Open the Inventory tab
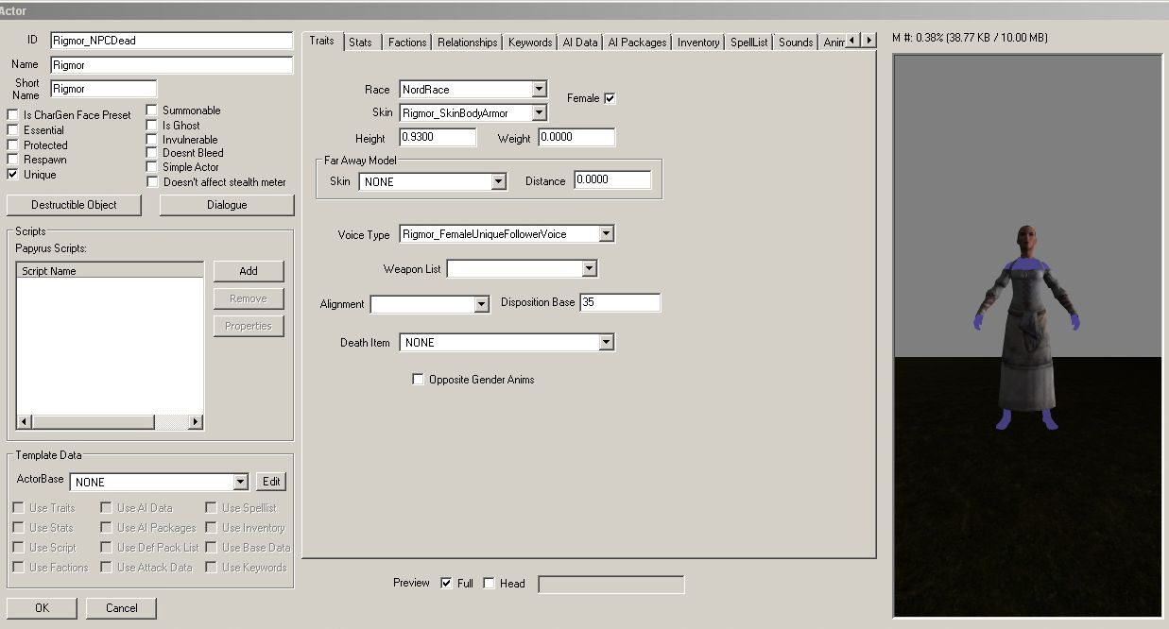Viewport: 1169px width, 629px height. pyautogui.click(x=698, y=42)
